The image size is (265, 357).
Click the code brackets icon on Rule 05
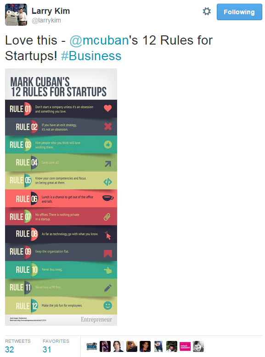(107, 181)
